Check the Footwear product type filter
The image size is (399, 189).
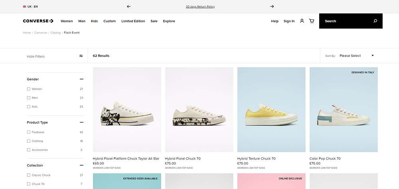tap(28, 132)
